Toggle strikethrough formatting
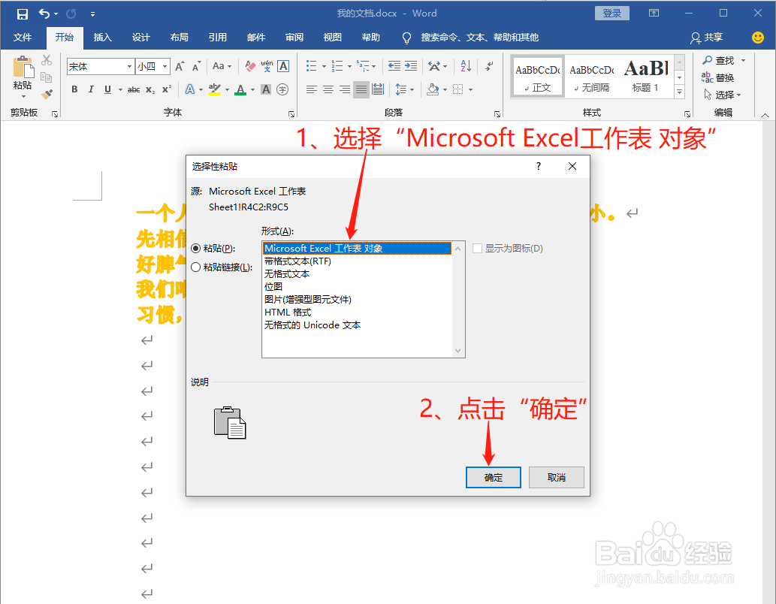The width and height of the screenshot is (776, 604). 134,89
